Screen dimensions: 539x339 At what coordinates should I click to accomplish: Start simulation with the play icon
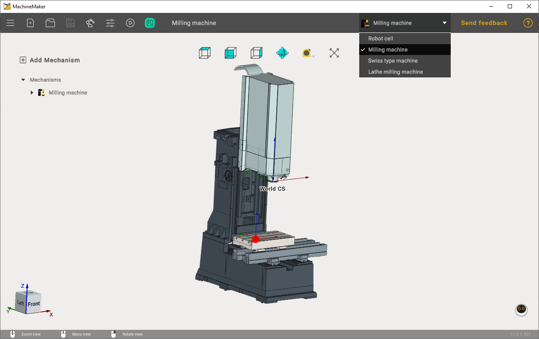[x=130, y=23]
